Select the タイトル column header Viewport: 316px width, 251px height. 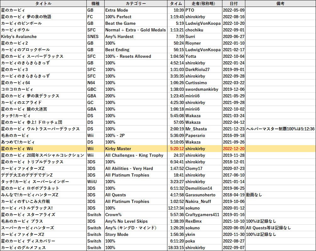[43, 3]
